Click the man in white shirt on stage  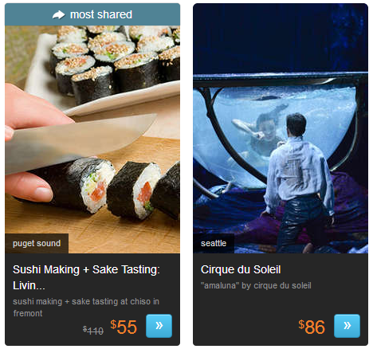tap(299, 181)
